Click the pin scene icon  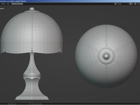point(128,4)
